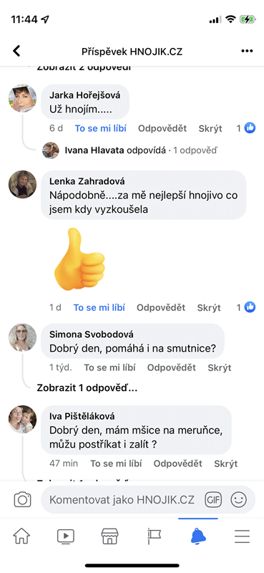Open the three-dots more options menu

[248, 51]
